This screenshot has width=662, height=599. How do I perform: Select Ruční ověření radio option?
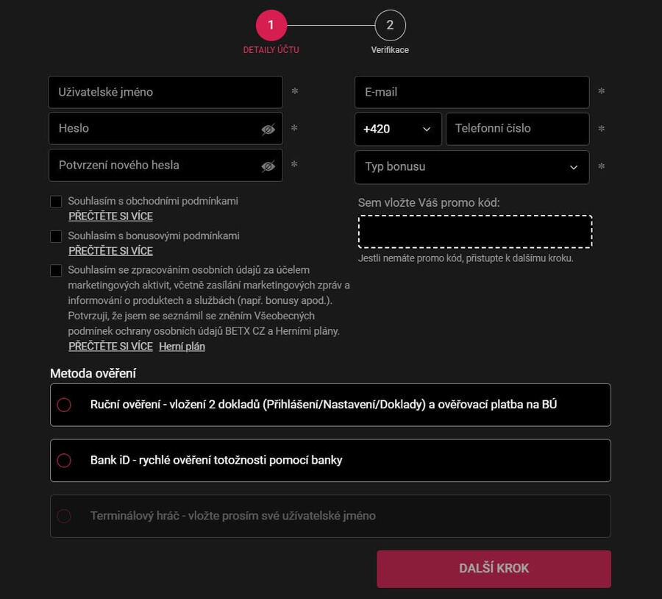(64, 405)
